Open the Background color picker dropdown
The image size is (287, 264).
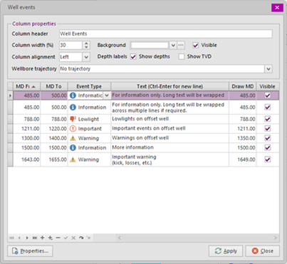pos(173,45)
